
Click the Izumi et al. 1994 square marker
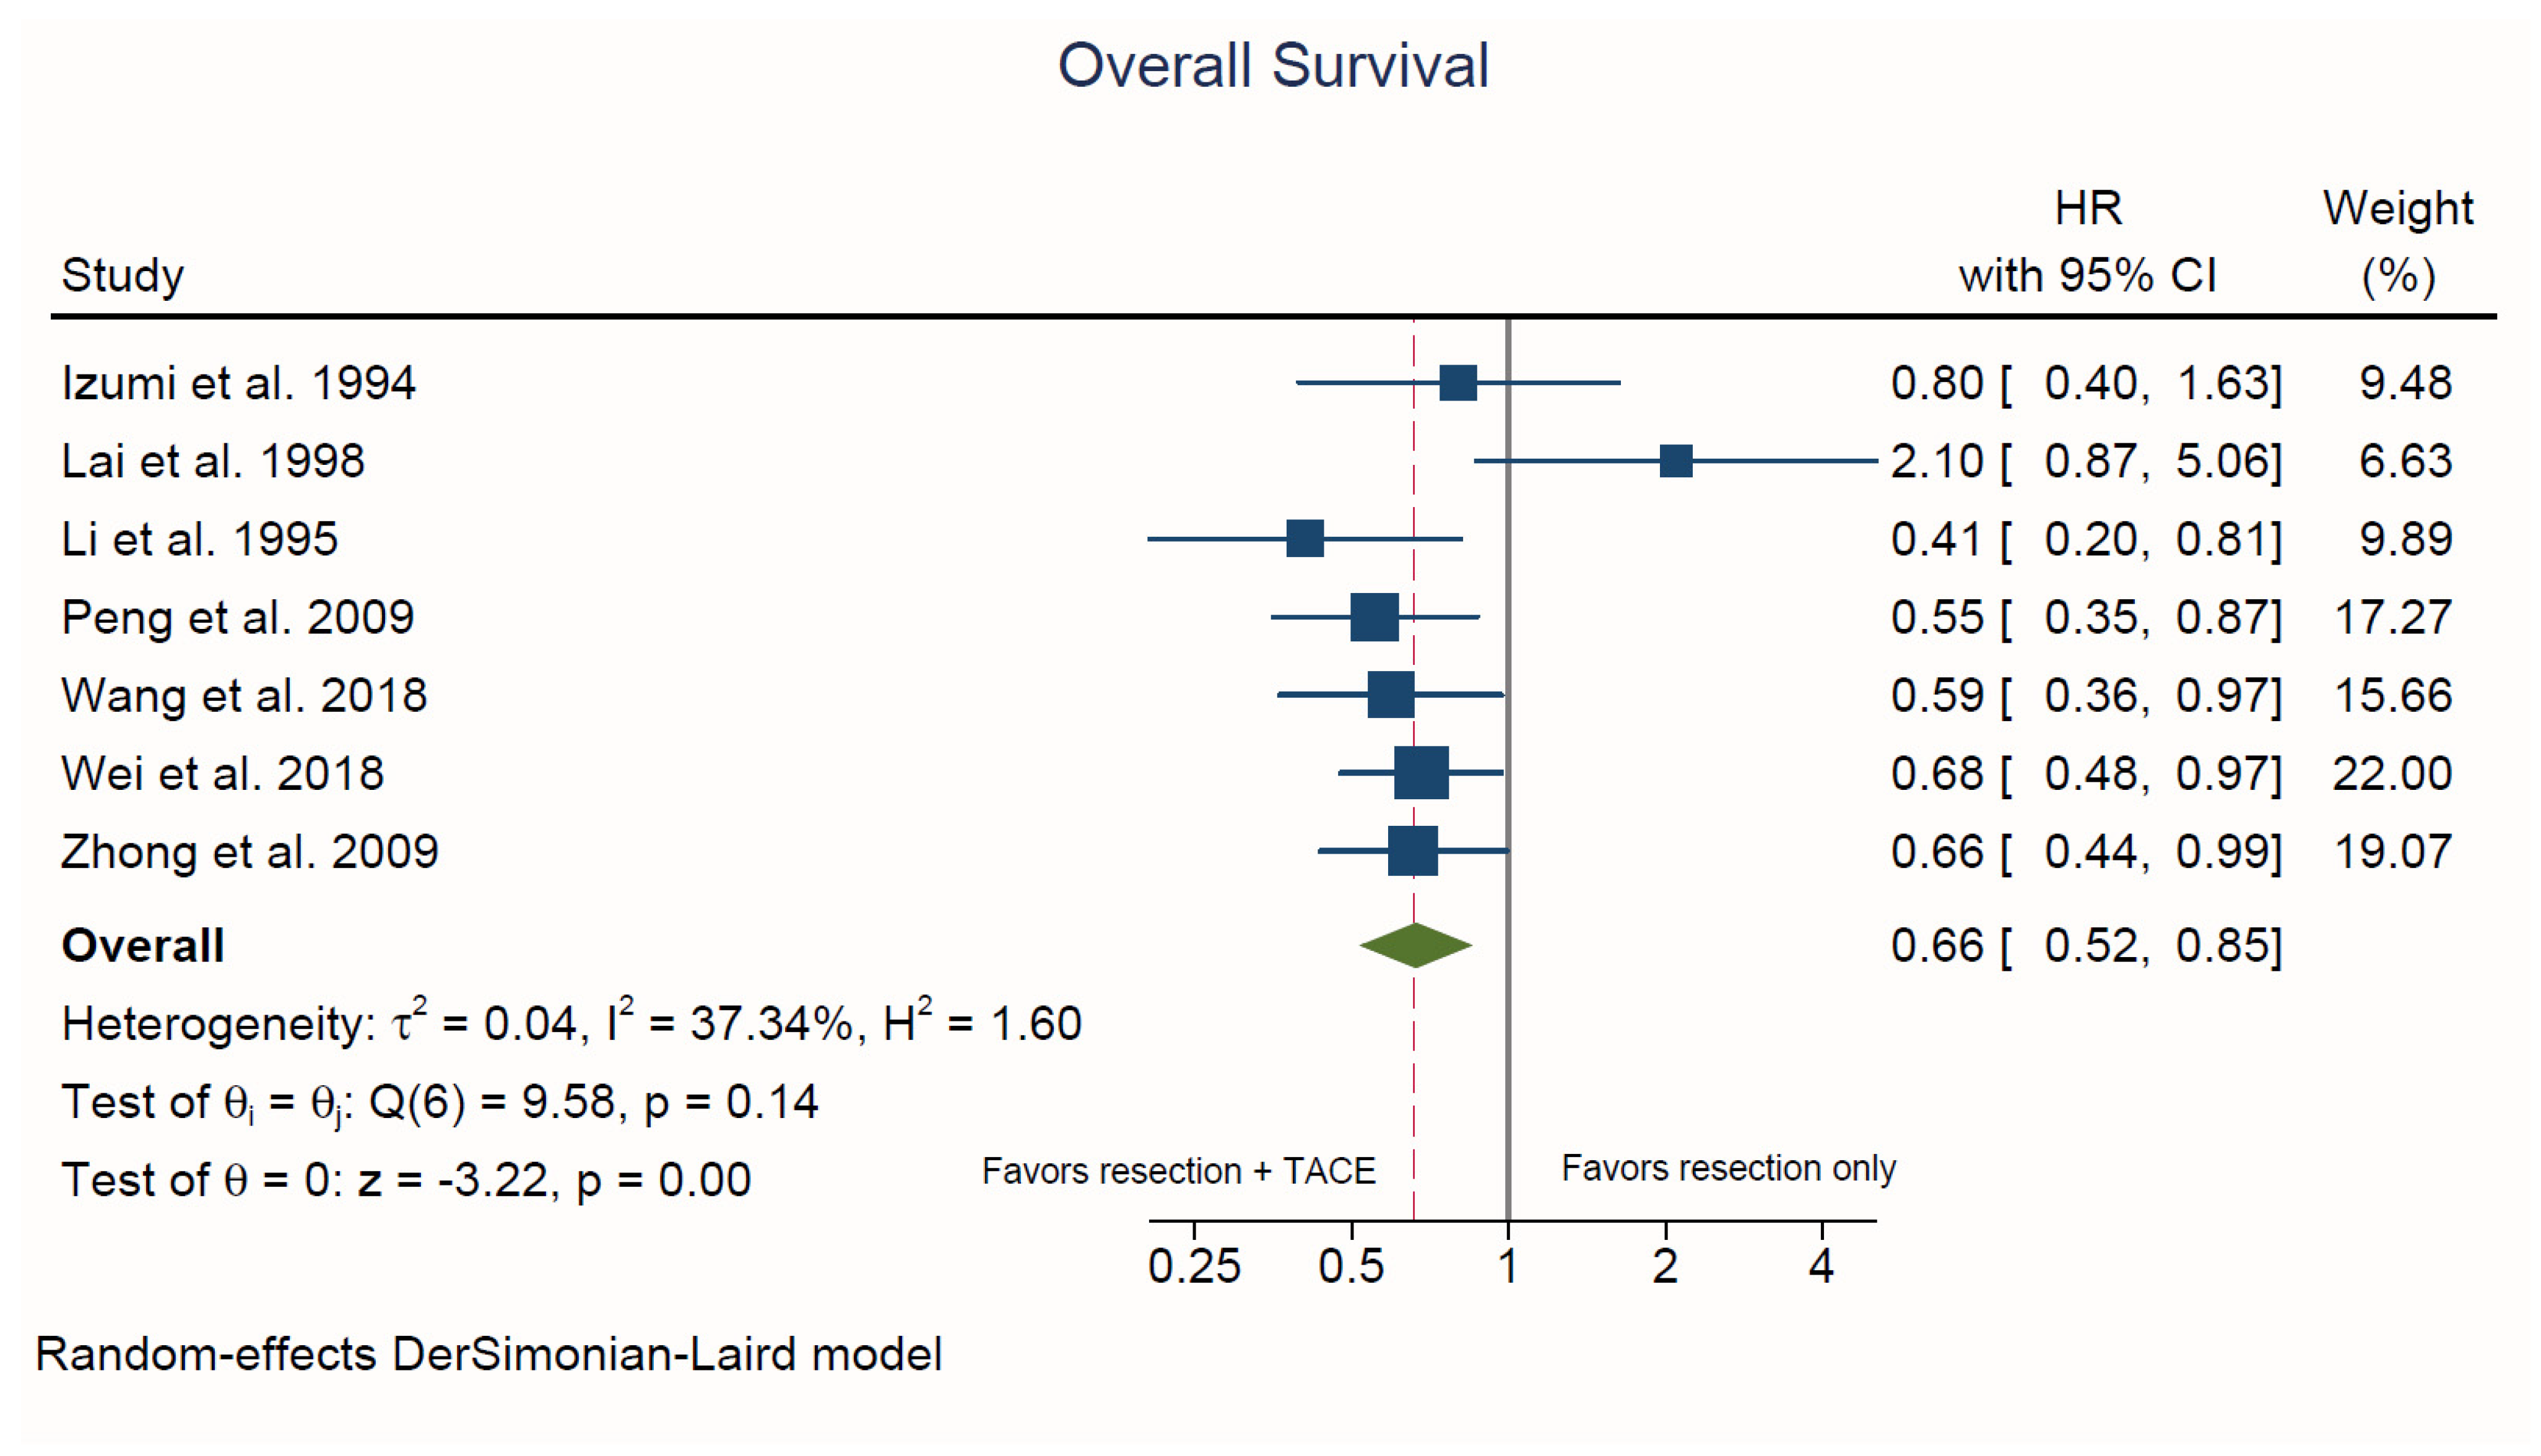(x=1457, y=383)
